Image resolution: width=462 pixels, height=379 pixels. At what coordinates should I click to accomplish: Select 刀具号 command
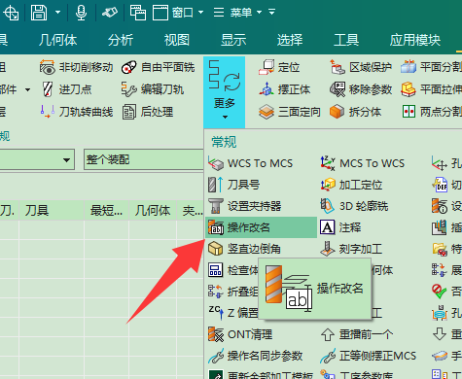point(233,185)
